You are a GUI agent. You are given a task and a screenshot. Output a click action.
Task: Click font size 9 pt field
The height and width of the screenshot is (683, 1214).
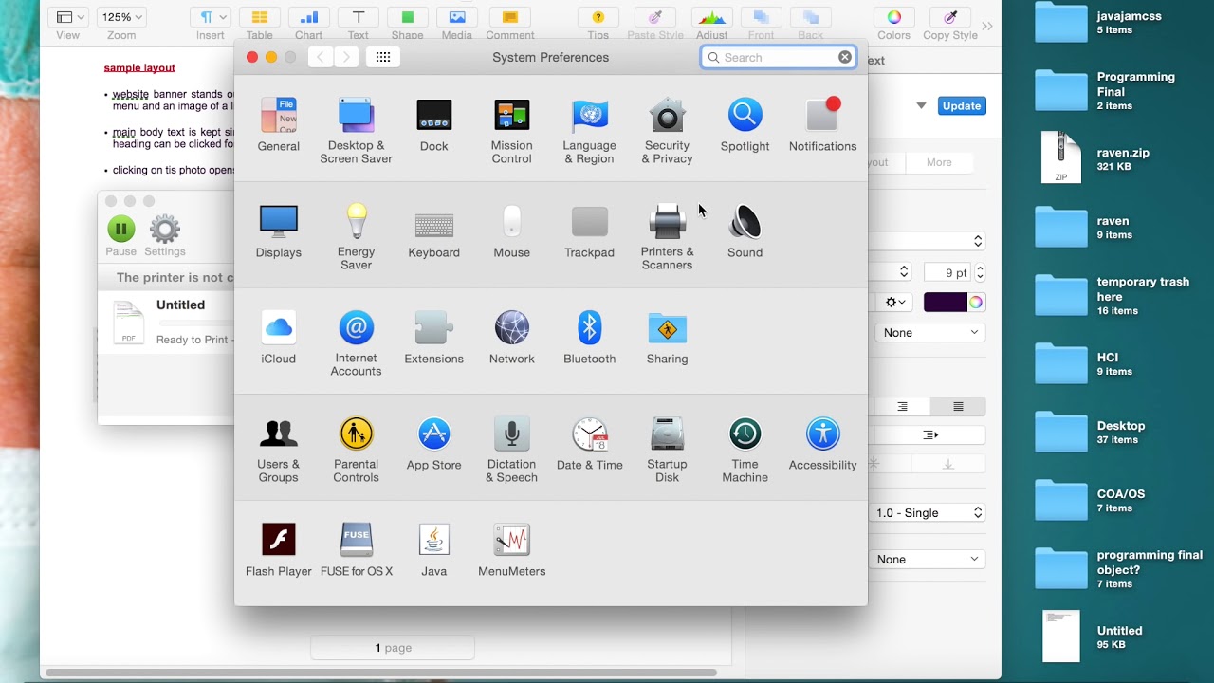coord(947,272)
